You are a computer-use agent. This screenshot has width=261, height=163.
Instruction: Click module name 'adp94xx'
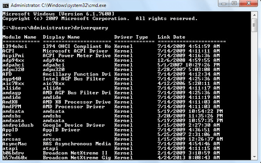[x=13, y=60]
